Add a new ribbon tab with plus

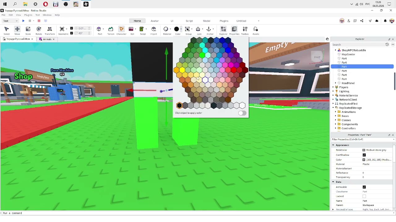259,21
